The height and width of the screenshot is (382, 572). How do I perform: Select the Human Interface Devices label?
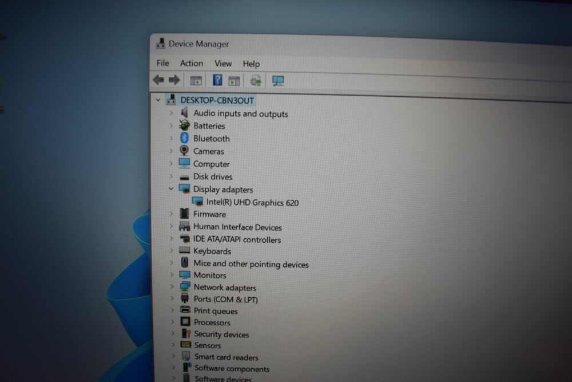pyautogui.click(x=237, y=227)
